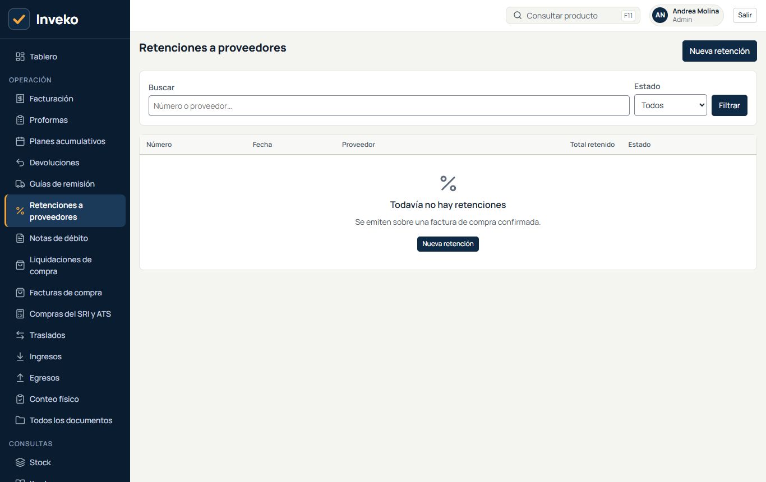The width and height of the screenshot is (766, 482).
Task: Open the Estado dropdown set to Todos
Action: [670, 105]
